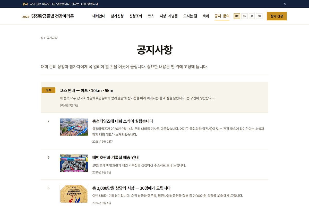This screenshot has height=206, width=309.
Task: Click the date 2026년 9월 15일
Action: [x=102, y=142]
